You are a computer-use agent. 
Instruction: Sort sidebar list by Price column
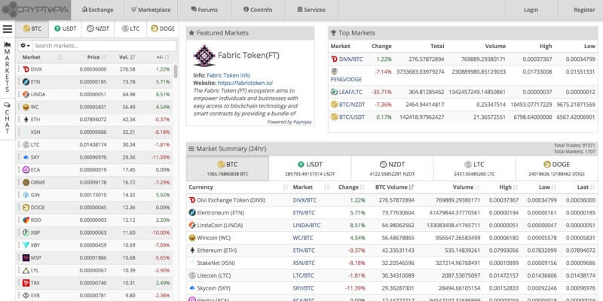click(96, 57)
